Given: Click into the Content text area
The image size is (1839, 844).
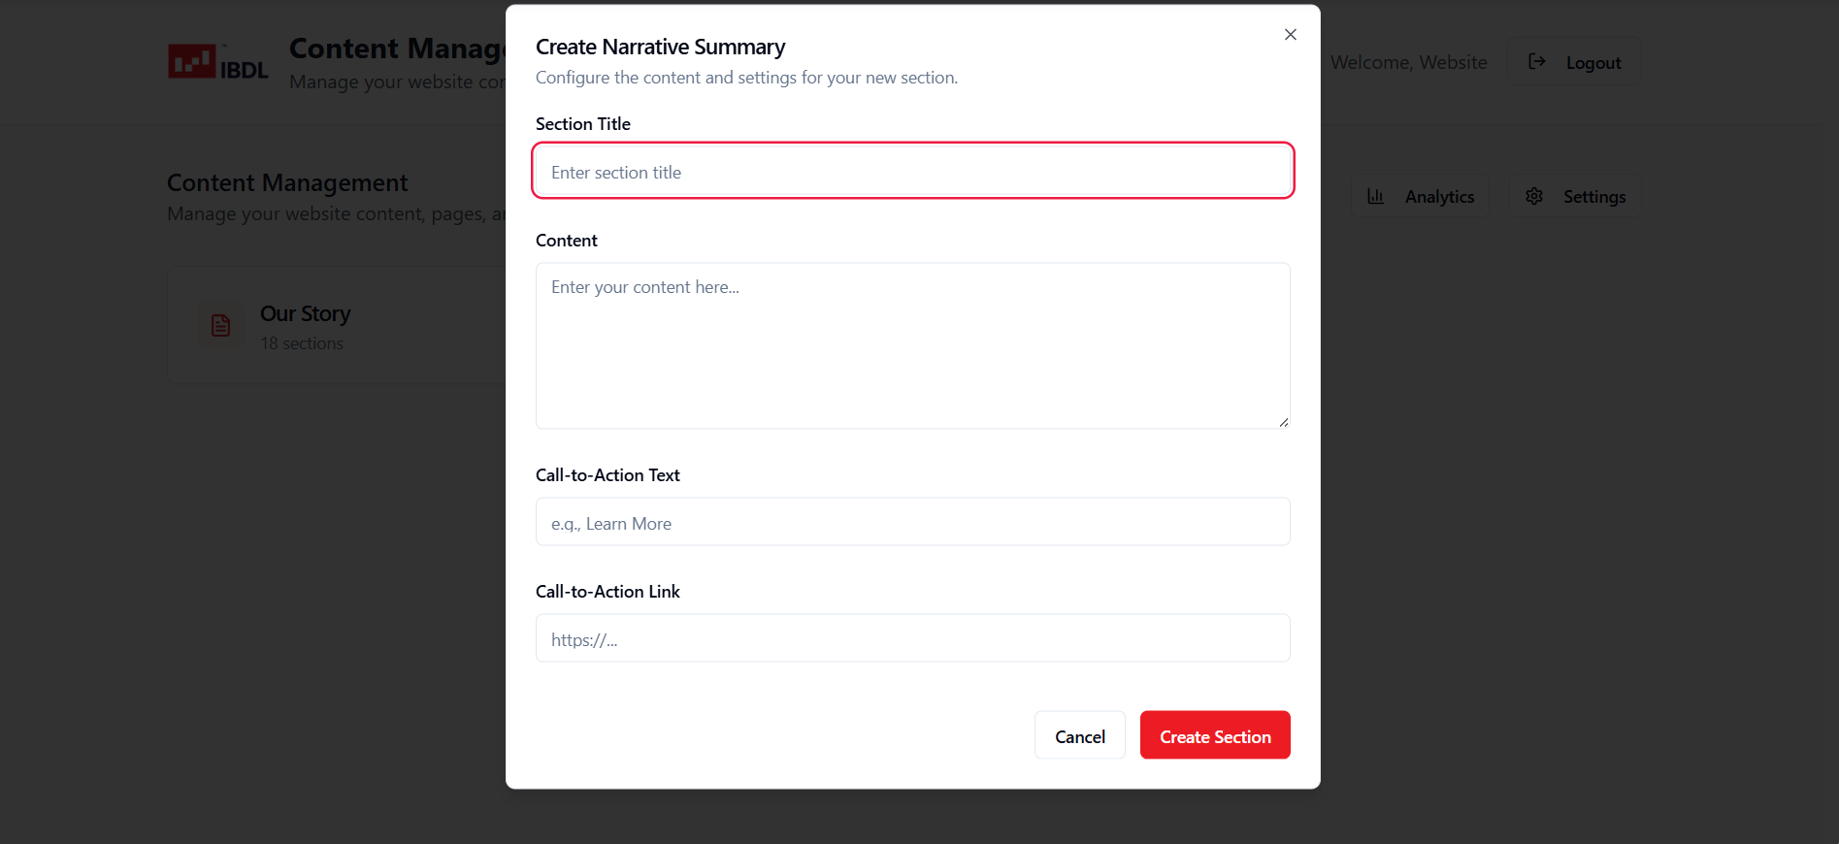Looking at the screenshot, I should 912,345.
